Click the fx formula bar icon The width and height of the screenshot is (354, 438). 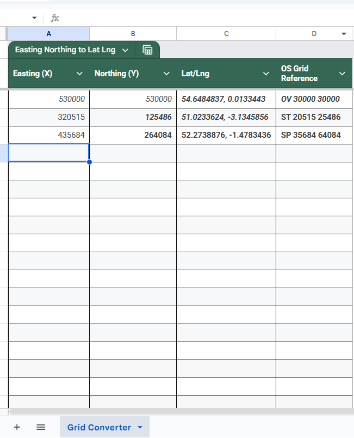[54, 17]
